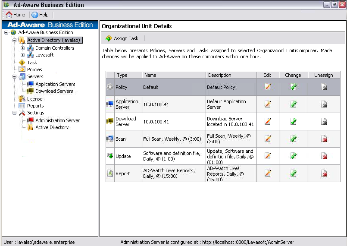Click the Change icon for the Default policy

(294, 87)
